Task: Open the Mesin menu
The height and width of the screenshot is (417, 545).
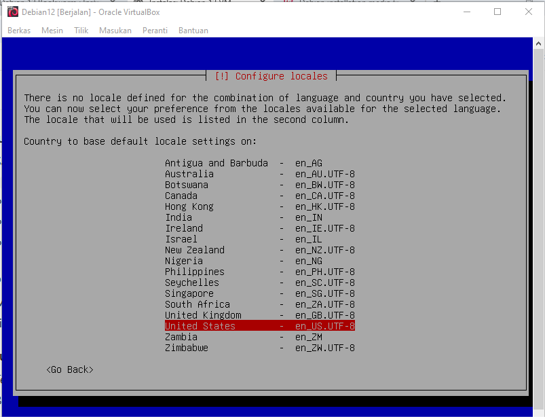Action: [52, 31]
